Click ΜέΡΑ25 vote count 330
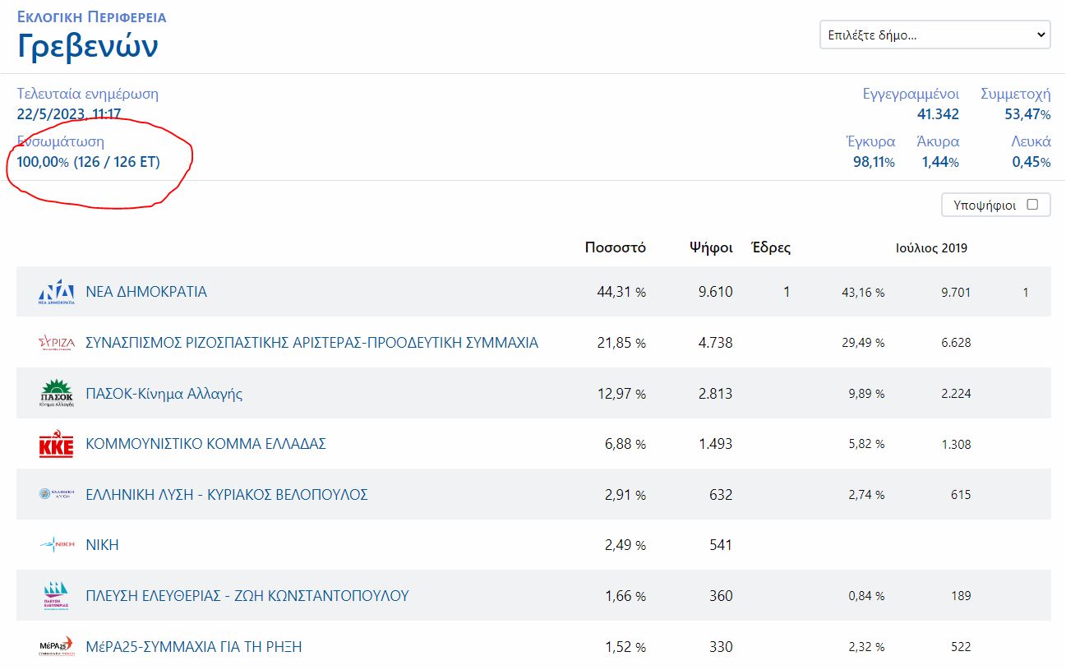1066x670 pixels. [x=720, y=647]
